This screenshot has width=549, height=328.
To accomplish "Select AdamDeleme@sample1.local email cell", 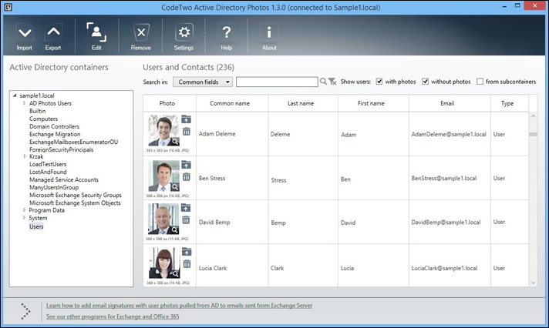I will 449,134.
